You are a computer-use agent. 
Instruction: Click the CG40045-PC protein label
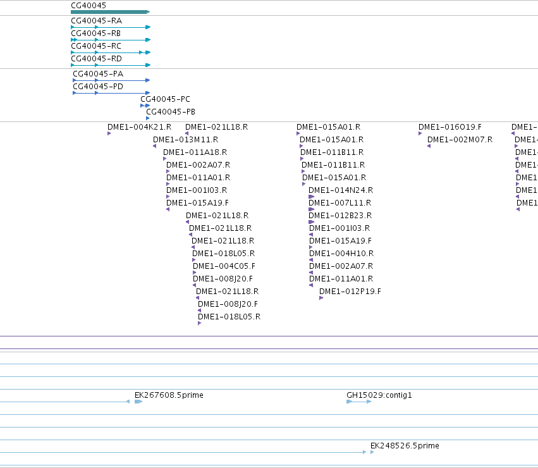[x=165, y=99]
